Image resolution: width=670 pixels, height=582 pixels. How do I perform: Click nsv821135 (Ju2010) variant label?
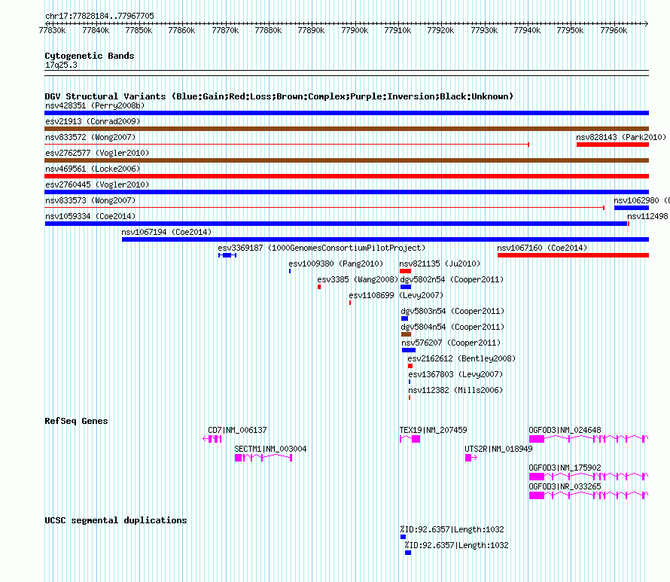pos(440,264)
